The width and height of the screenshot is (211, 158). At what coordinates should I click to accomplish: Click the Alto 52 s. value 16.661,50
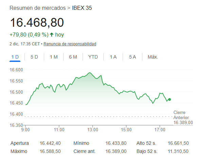tap(178, 143)
